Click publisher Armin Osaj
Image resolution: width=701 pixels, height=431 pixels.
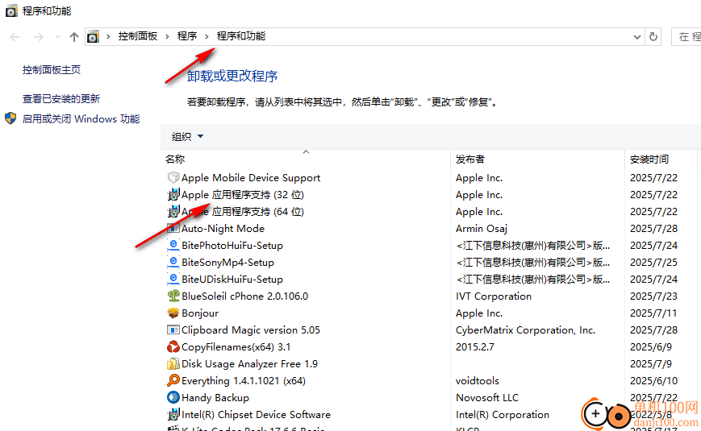click(x=482, y=229)
